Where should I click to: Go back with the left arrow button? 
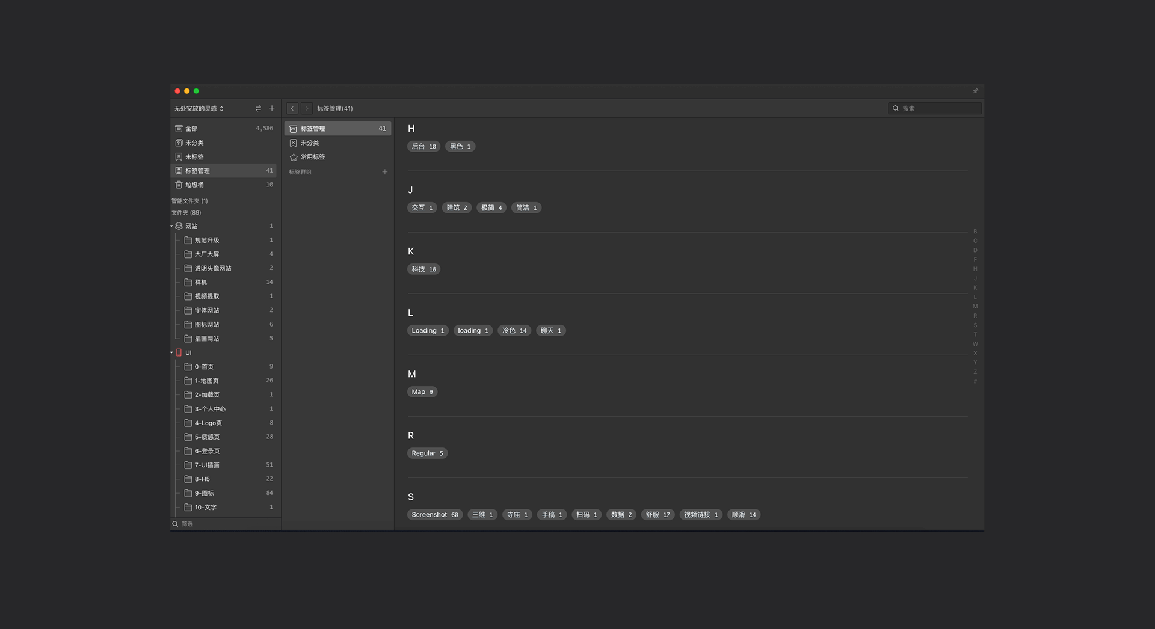(x=292, y=108)
